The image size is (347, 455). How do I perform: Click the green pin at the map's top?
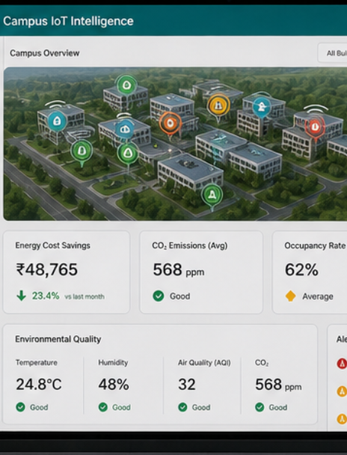(x=126, y=85)
